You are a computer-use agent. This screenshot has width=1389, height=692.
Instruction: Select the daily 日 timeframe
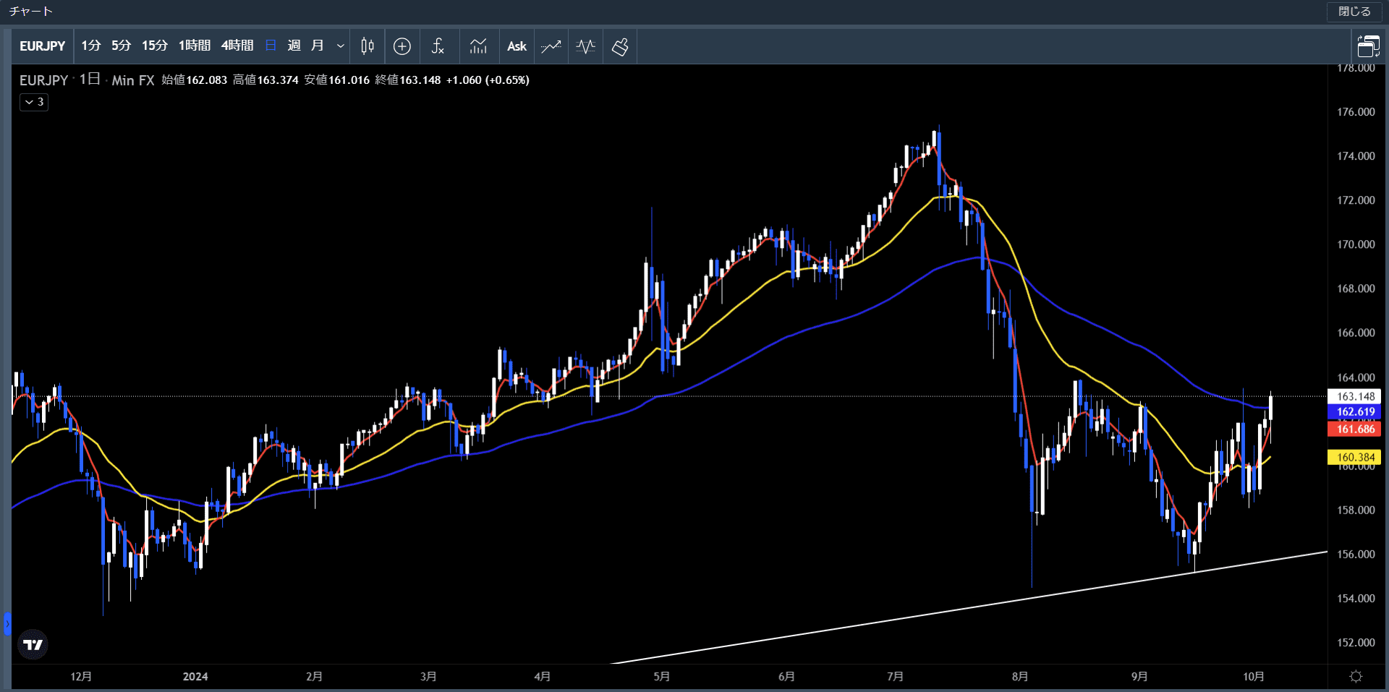271,46
